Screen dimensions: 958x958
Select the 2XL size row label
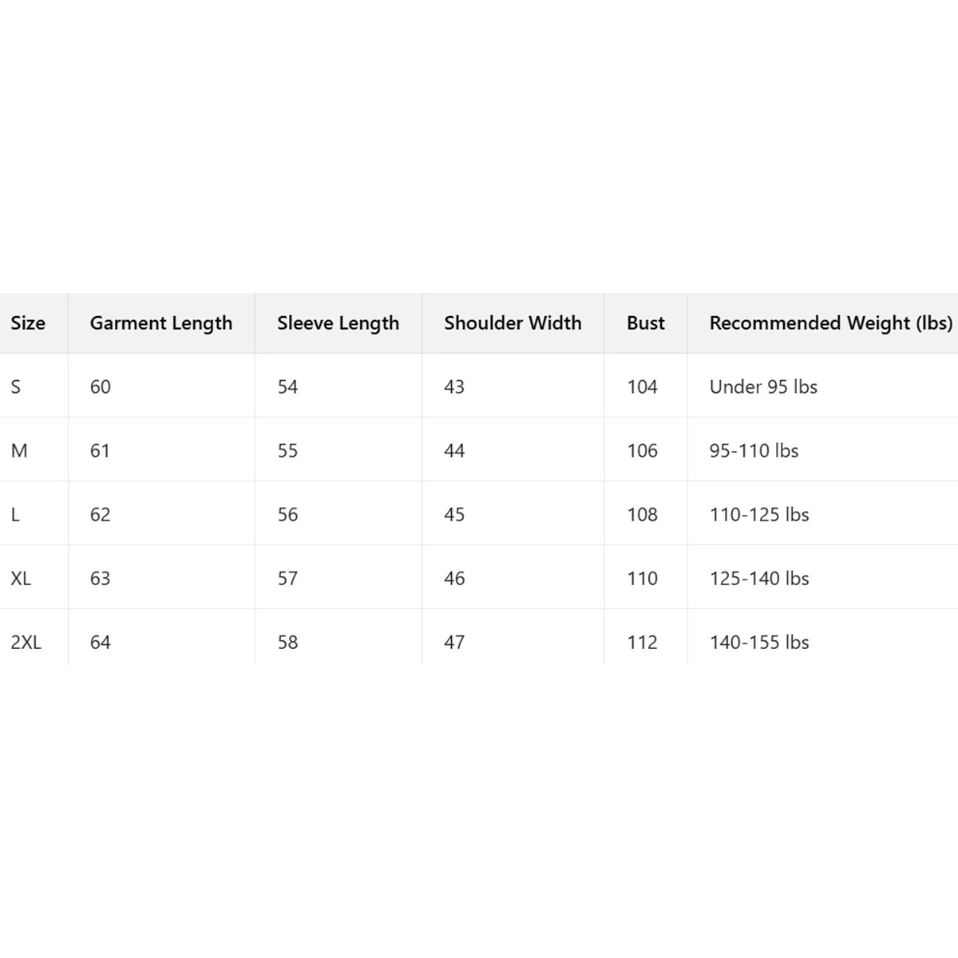click(26, 643)
